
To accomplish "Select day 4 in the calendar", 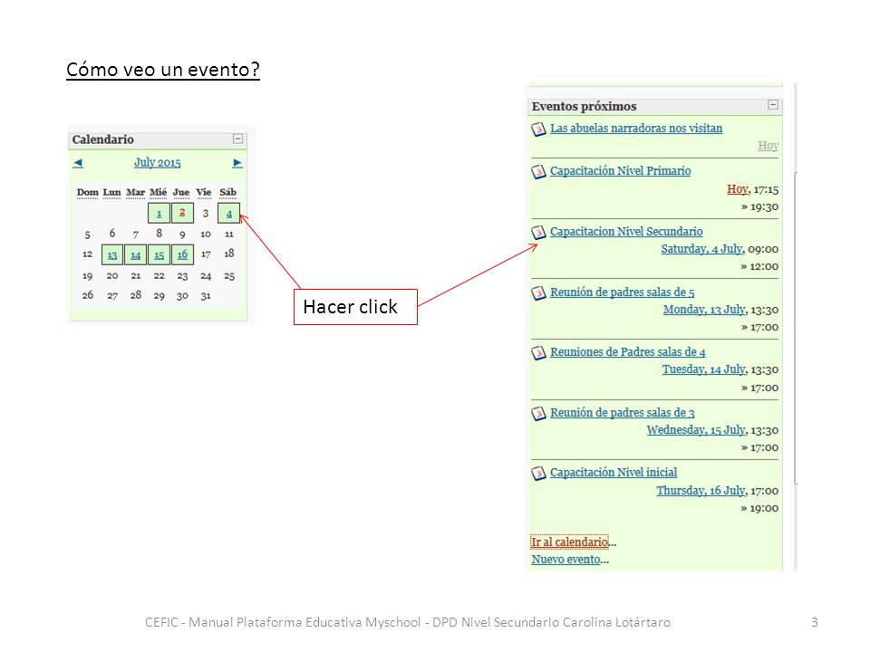I will 228,213.
